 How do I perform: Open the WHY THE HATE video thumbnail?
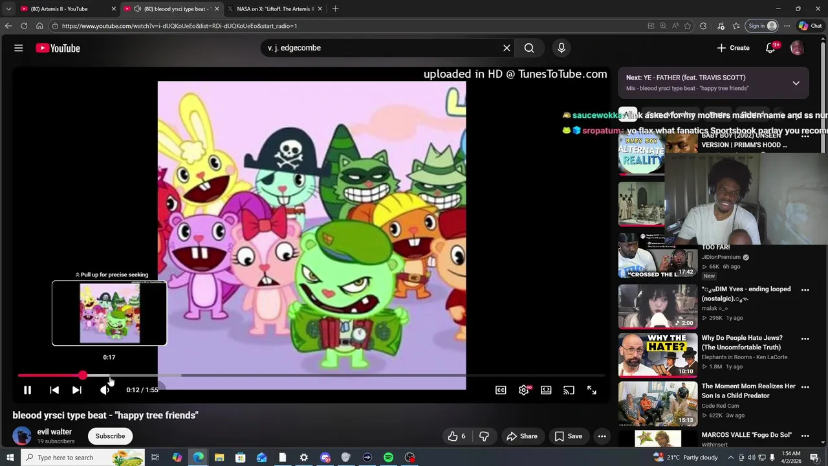point(658,355)
